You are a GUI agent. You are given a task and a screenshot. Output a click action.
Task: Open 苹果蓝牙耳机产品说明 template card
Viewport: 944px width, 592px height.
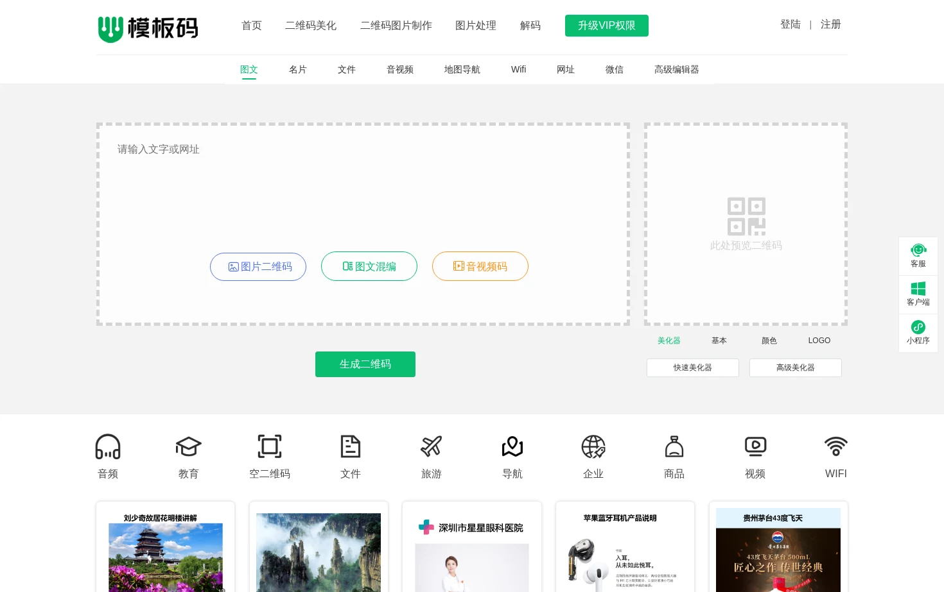tap(625, 547)
